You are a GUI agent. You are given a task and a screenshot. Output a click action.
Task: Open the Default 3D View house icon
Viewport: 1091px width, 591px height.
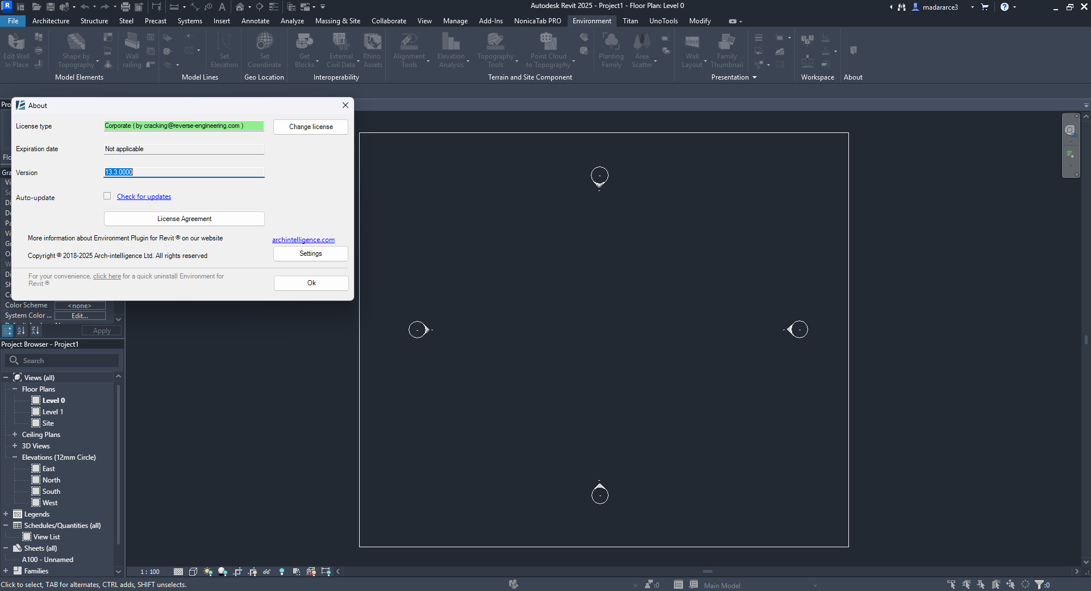(240, 7)
